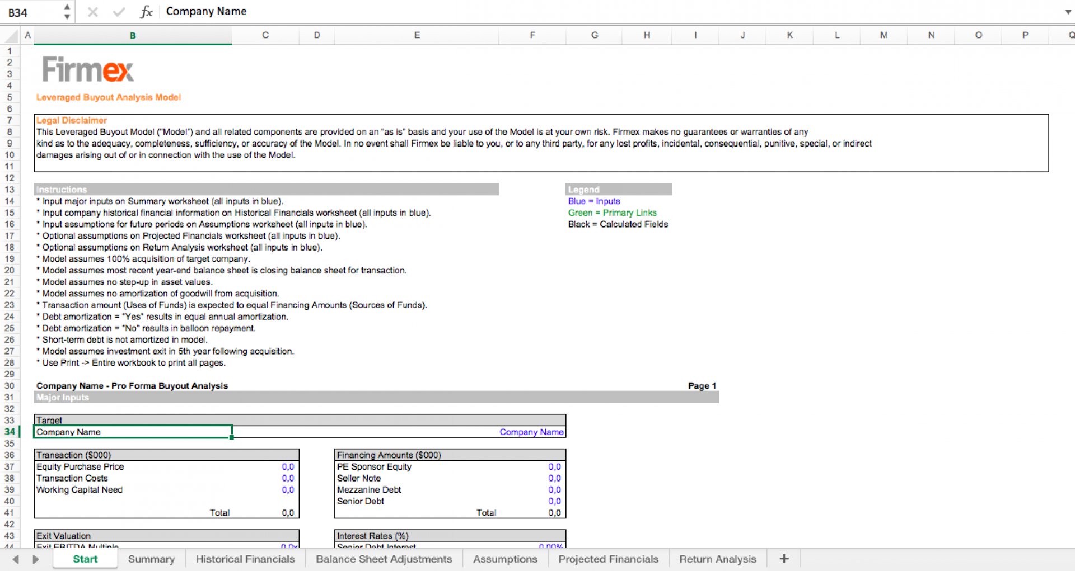Select the Page 1 cell

click(x=702, y=386)
